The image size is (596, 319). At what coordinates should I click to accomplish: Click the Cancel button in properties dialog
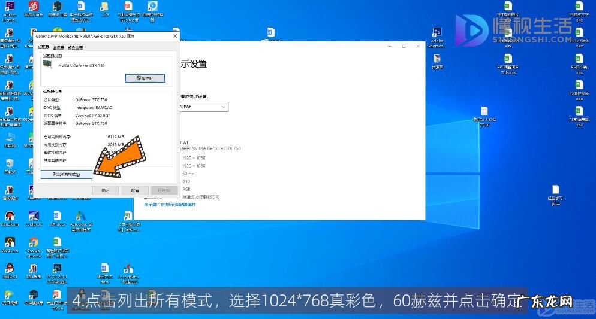pos(134,190)
